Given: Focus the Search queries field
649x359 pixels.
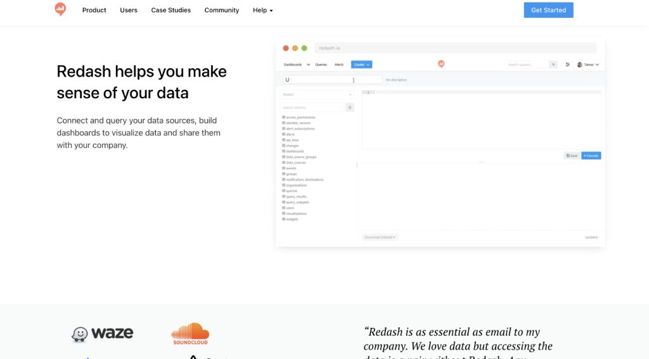Looking at the screenshot, I should (x=527, y=65).
